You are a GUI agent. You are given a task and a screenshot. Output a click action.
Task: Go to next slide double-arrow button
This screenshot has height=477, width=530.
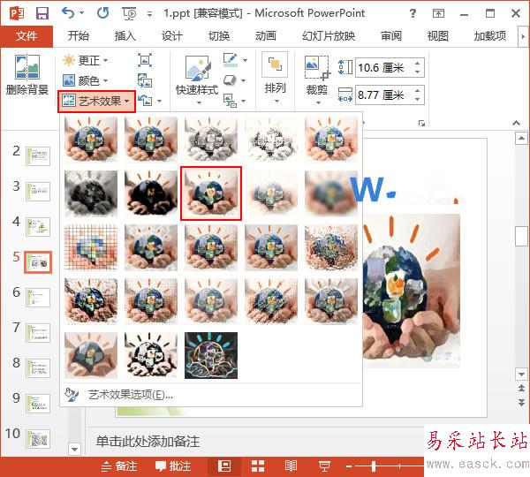coord(521,402)
